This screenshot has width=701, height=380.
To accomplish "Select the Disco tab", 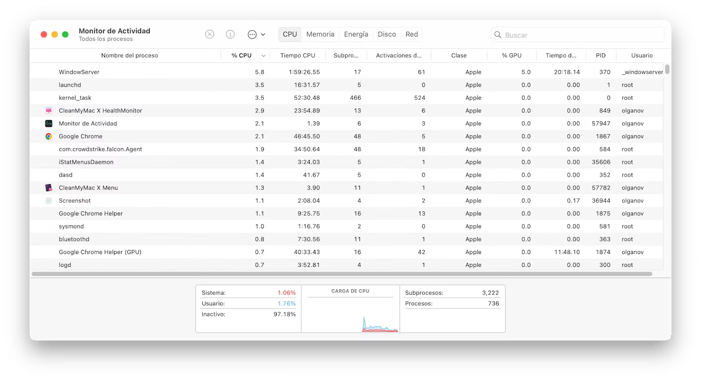I will point(387,34).
